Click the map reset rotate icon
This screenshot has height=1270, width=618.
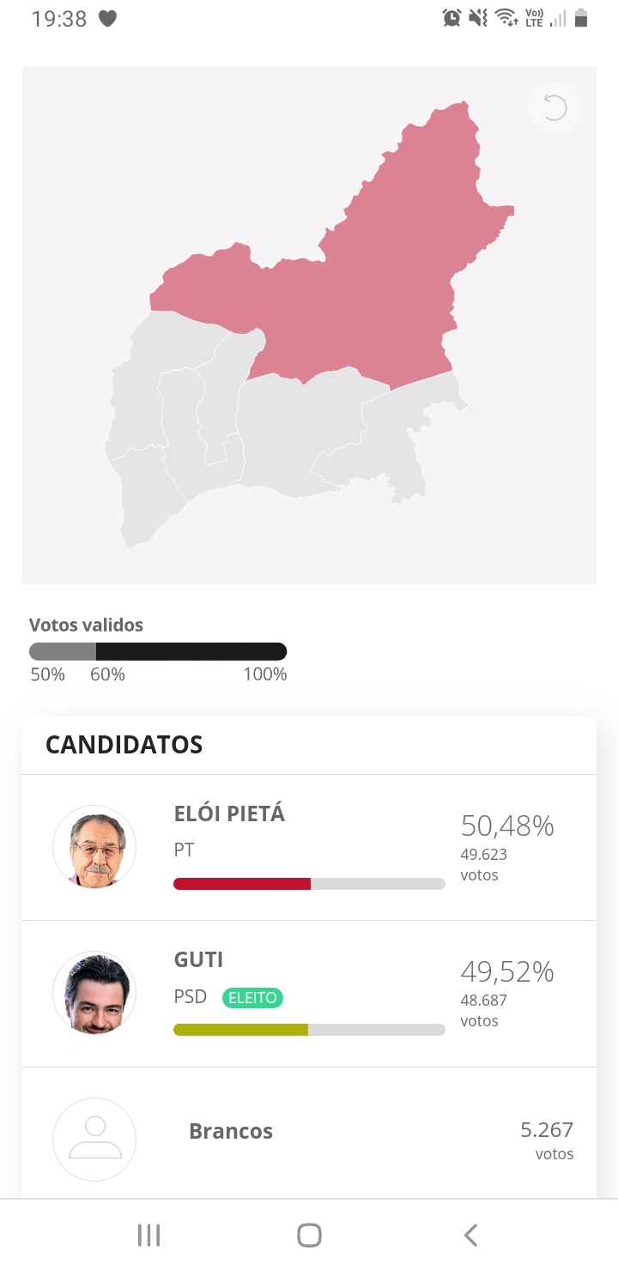pyautogui.click(x=555, y=108)
